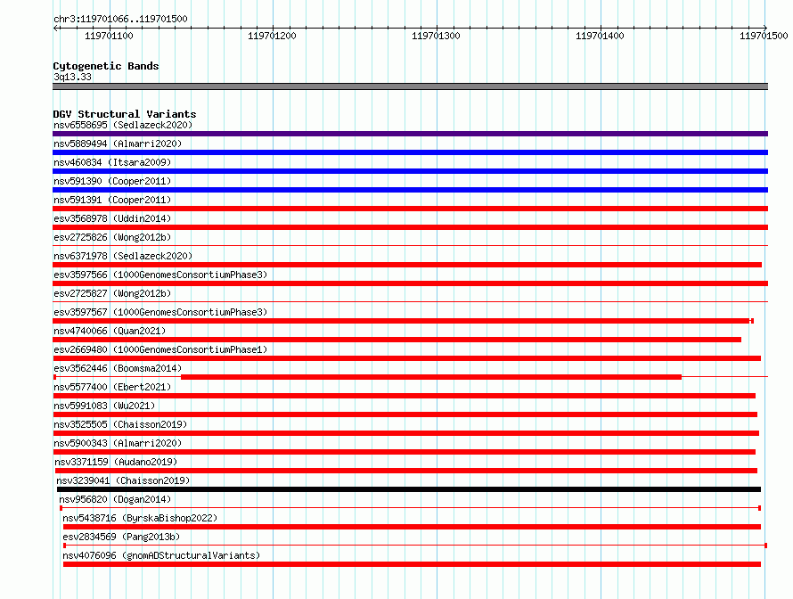Click the black nsv3239041 variant bar
The width and height of the screenshot is (793, 599).
click(x=409, y=489)
